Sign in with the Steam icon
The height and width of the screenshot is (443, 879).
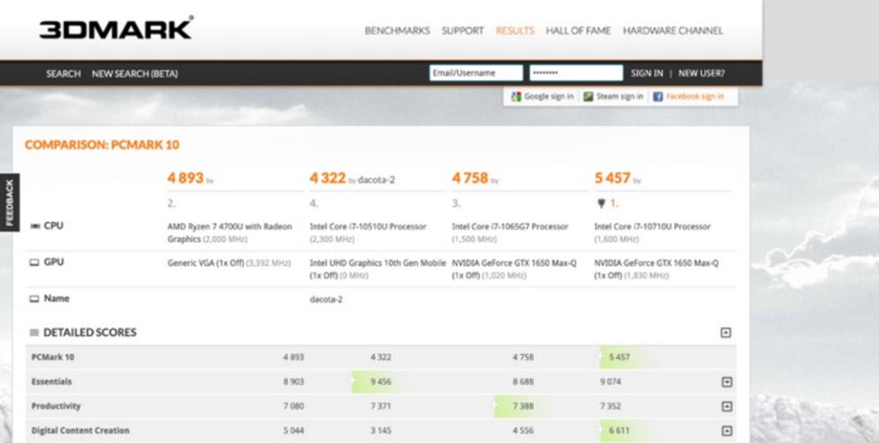587,96
